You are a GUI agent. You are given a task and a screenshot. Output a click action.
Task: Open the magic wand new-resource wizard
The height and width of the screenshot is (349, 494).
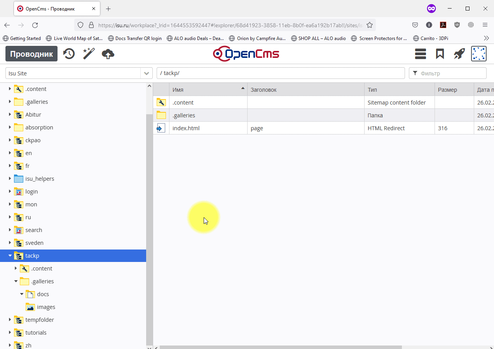click(89, 54)
